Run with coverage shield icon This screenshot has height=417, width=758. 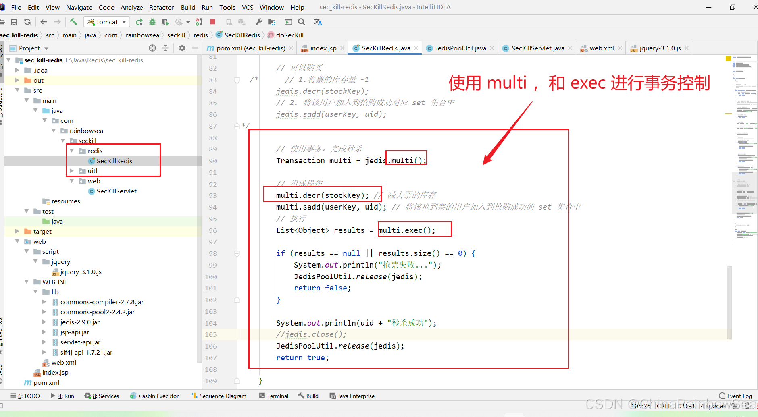[165, 22]
